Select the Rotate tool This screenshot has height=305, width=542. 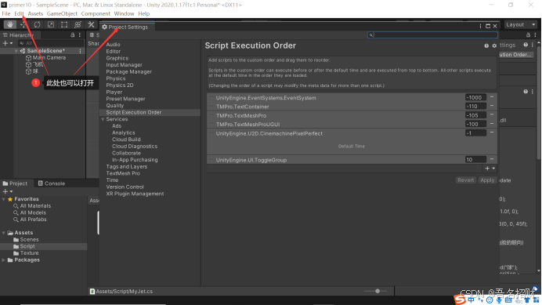[x=37, y=24]
